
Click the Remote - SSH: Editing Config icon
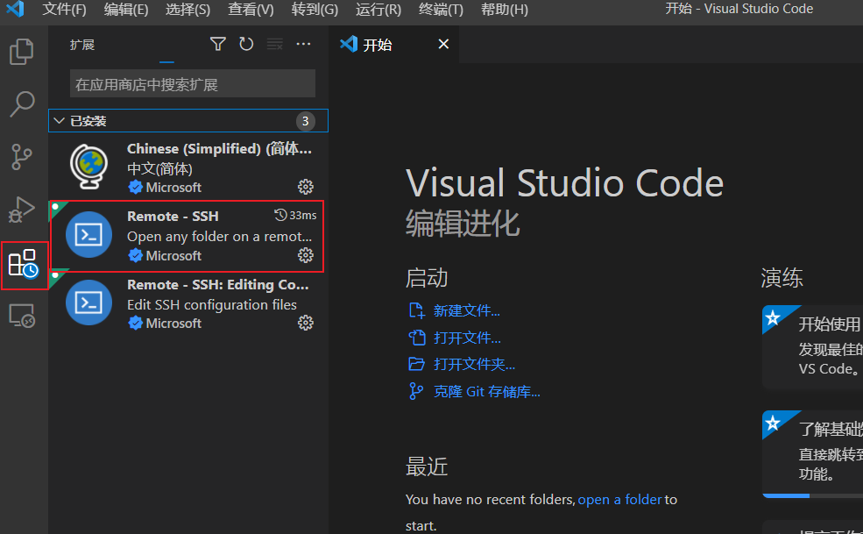pyautogui.click(x=89, y=303)
